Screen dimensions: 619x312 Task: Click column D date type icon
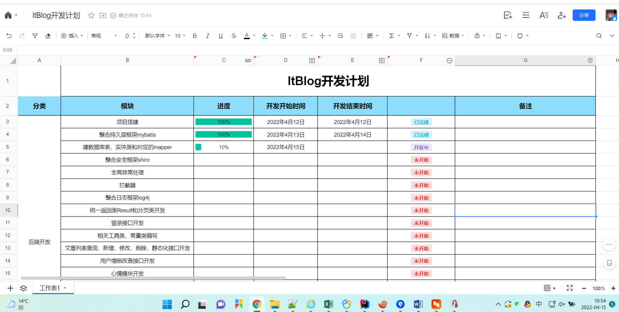pyautogui.click(x=312, y=61)
